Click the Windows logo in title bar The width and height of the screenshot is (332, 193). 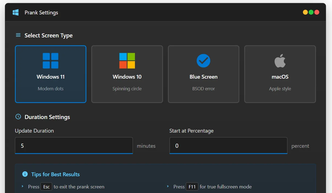[15, 12]
